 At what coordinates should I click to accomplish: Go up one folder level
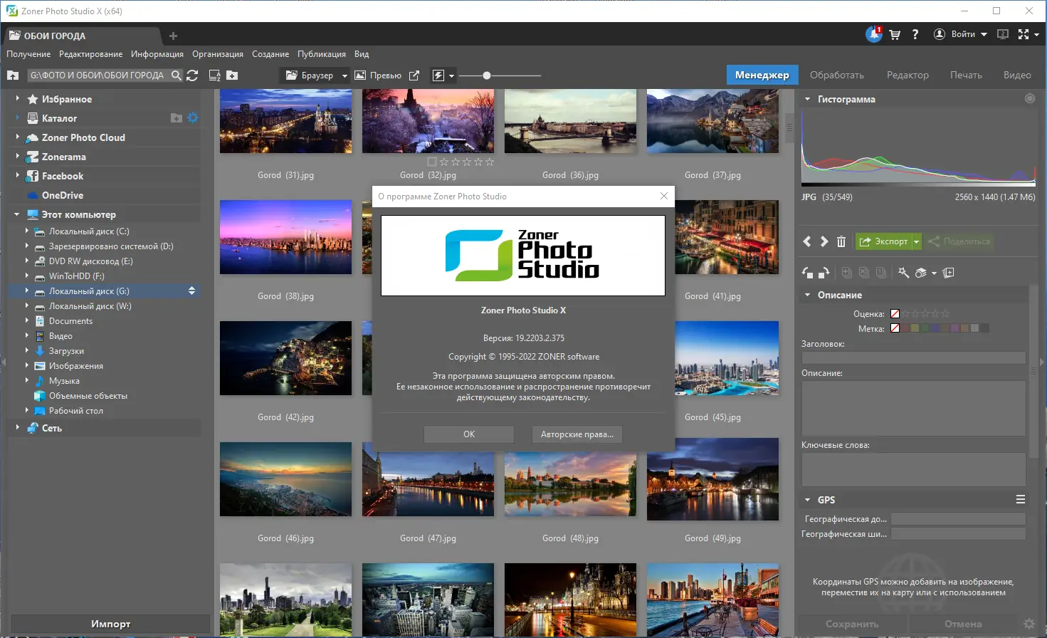pos(13,75)
